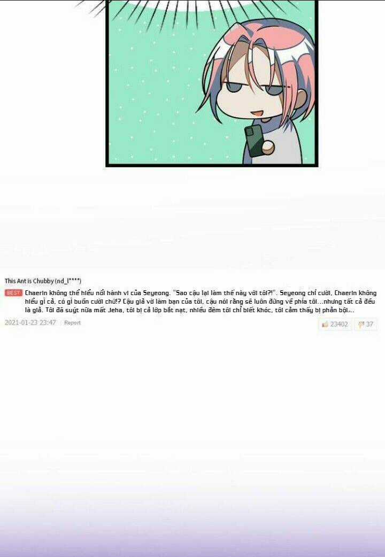
Task: Open profile of This Ant is Chubby
Action: (x=29, y=281)
